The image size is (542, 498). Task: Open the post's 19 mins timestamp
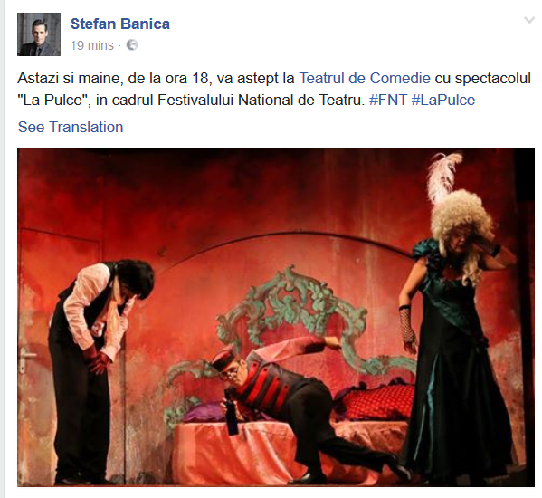click(x=92, y=45)
